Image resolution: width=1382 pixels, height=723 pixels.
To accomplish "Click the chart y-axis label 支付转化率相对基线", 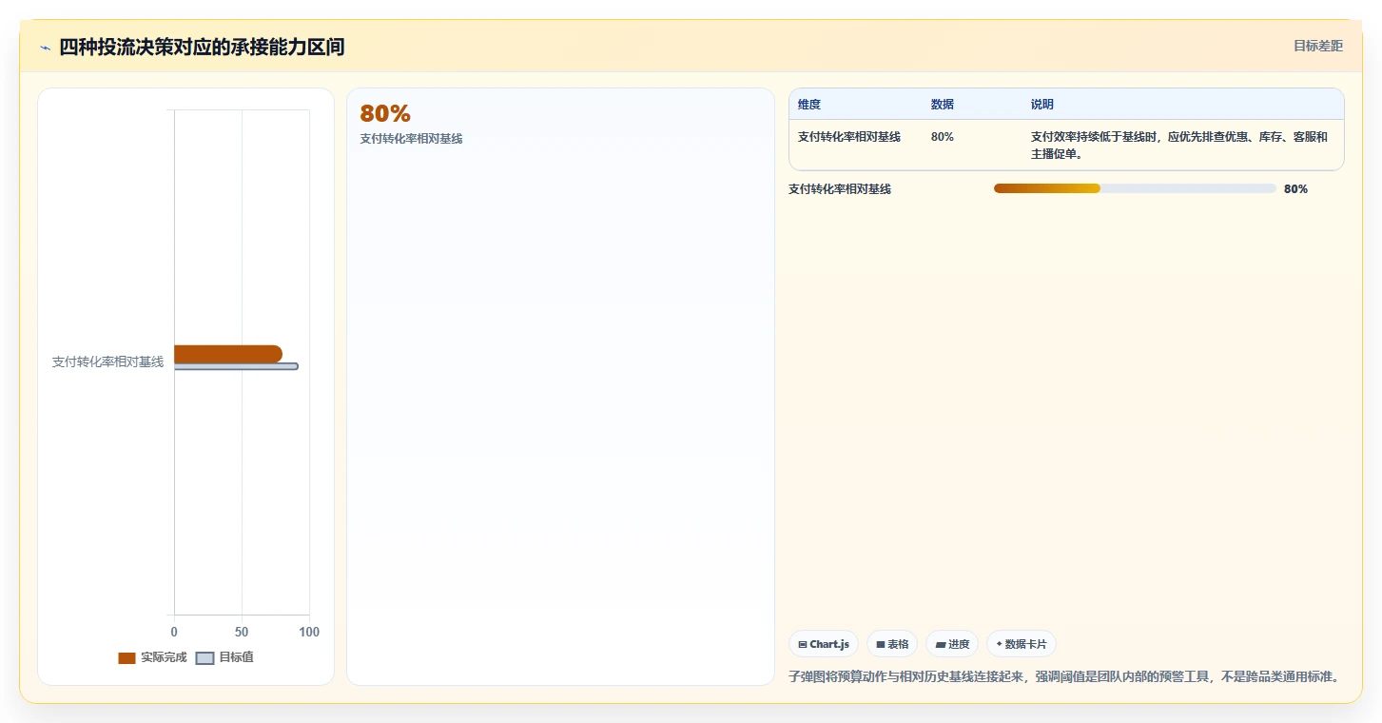I will (x=107, y=361).
